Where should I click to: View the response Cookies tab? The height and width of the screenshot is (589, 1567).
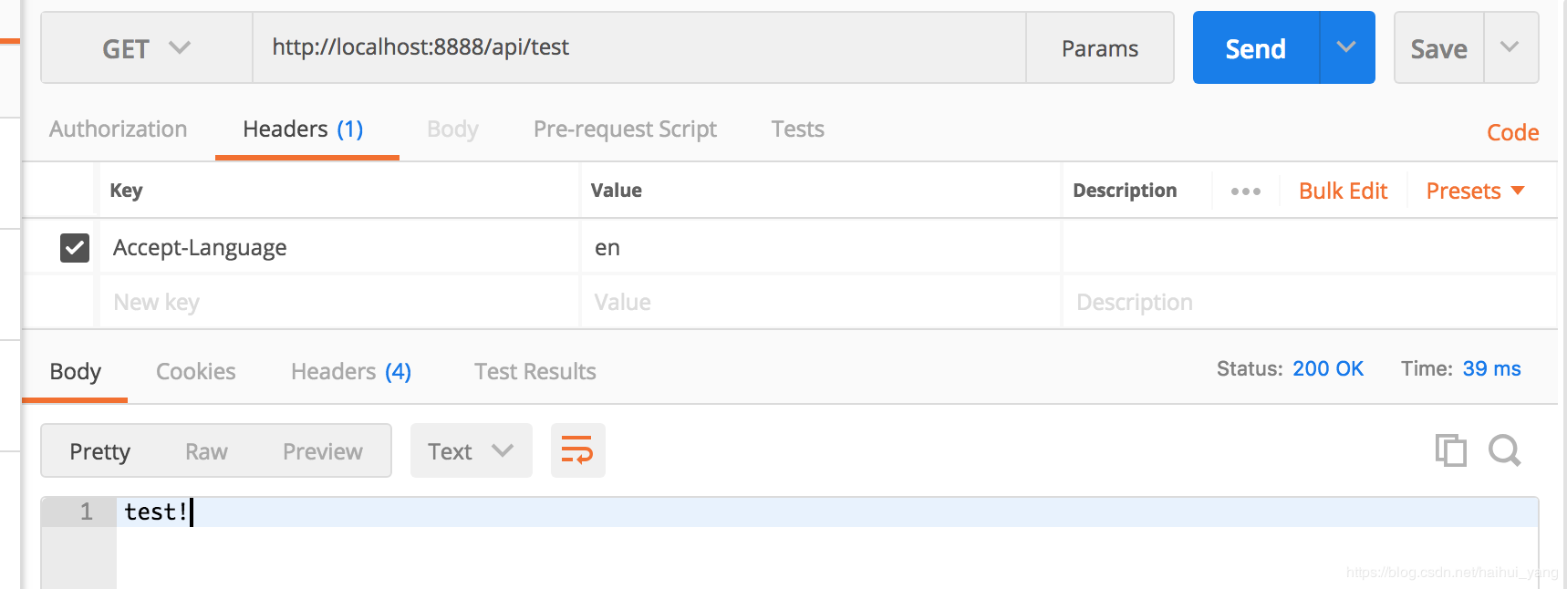click(x=196, y=372)
